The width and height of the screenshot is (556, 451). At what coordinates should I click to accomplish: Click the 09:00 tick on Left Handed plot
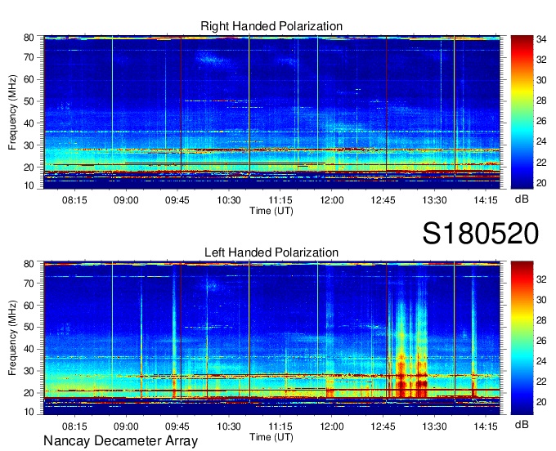[126, 426]
